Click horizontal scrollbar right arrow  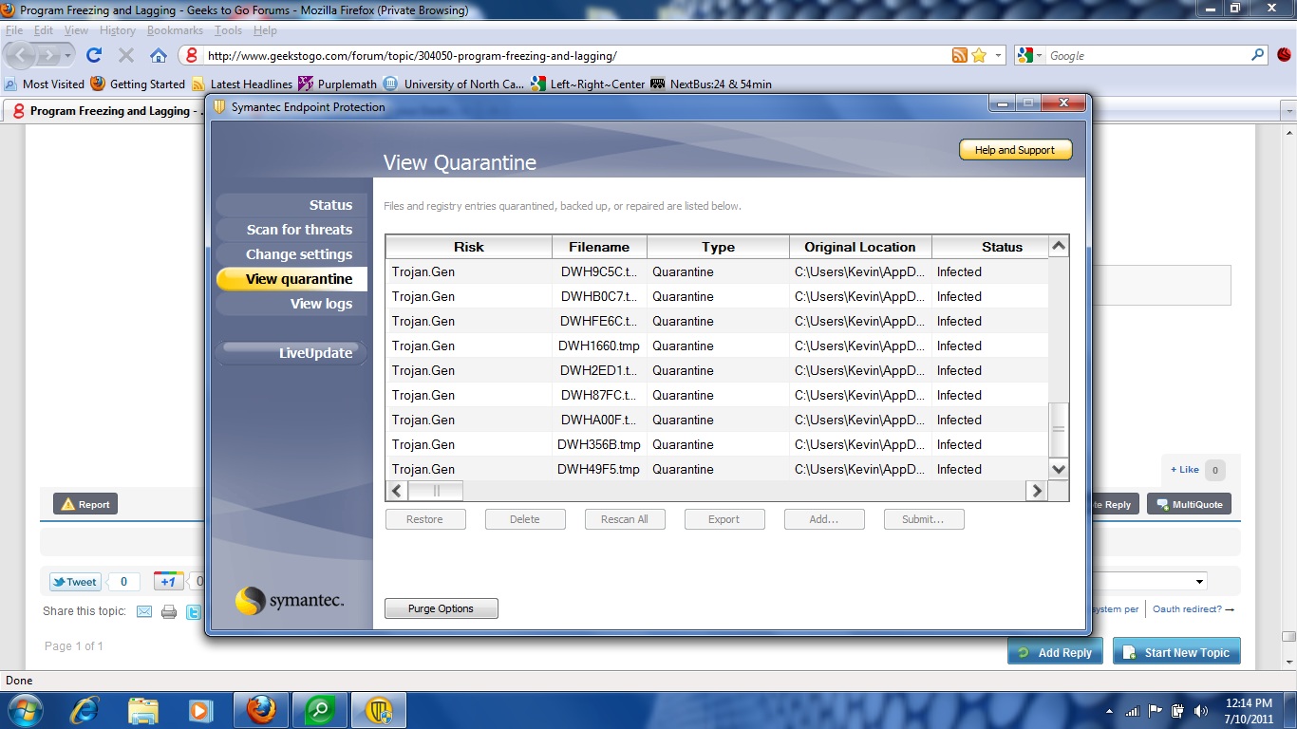point(1036,491)
